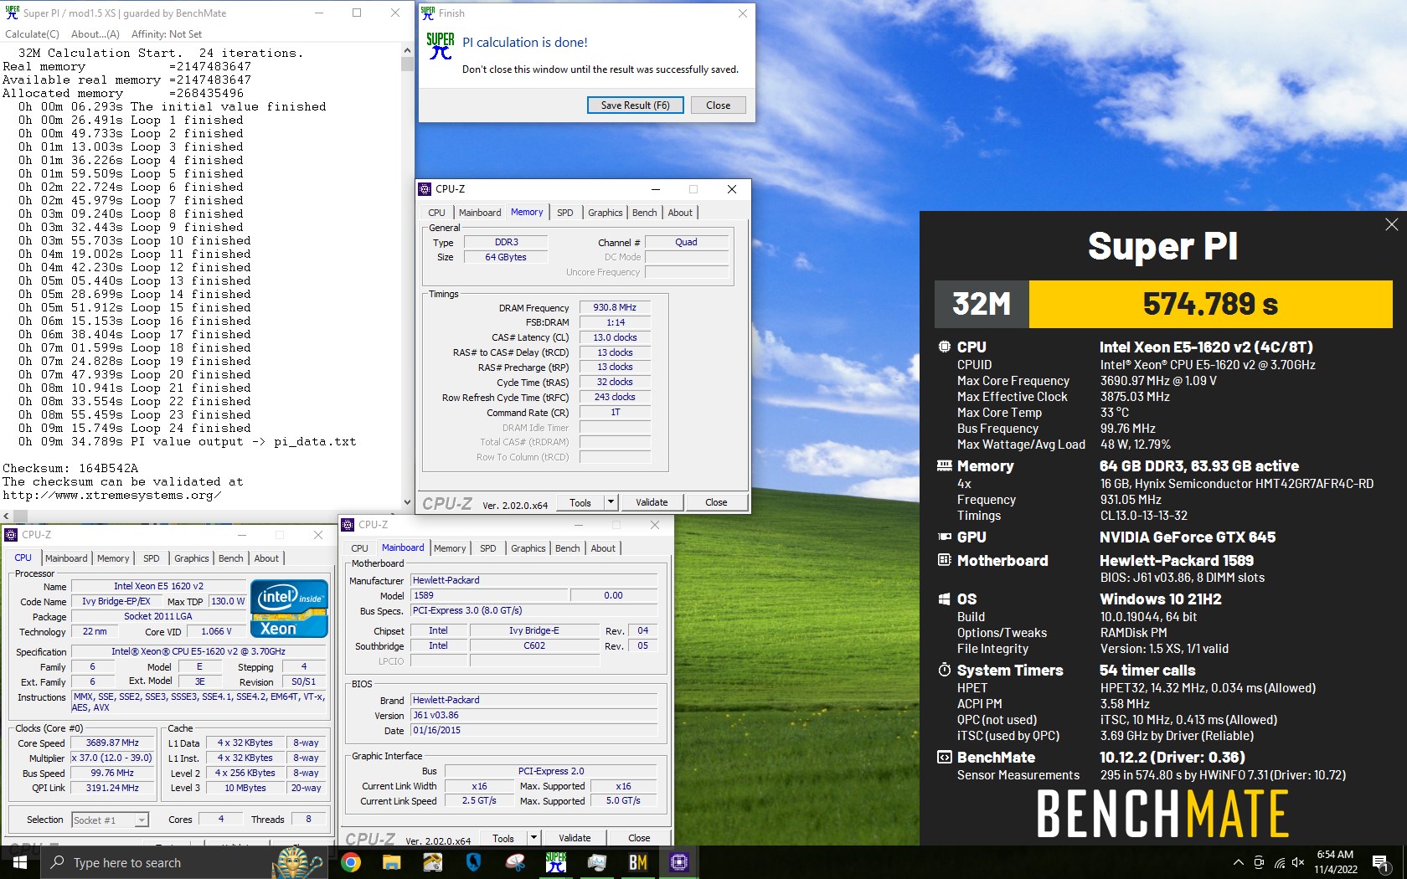Open Bench tab in CPU-Z processor window
The width and height of the screenshot is (1407, 879).
pos(230,558)
